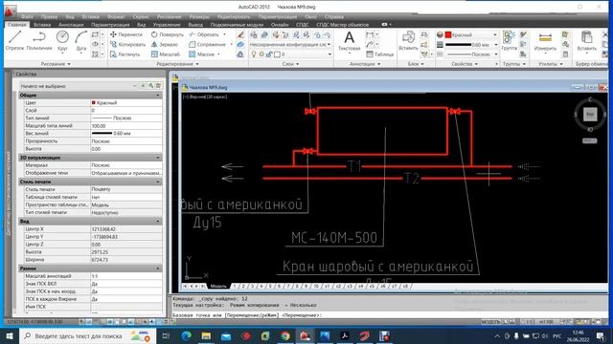Collapse the Стиль печати section
Screen dimensions: 613x344
click(158, 182)
